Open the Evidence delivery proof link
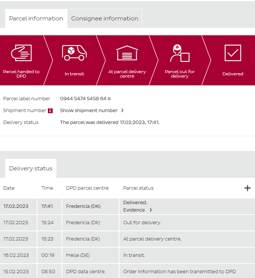Screen dimensions: 255x278 (134, 210)
